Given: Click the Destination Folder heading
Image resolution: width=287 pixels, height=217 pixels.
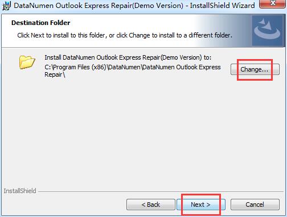Looking at the screenshot, I should click(41, 23).
